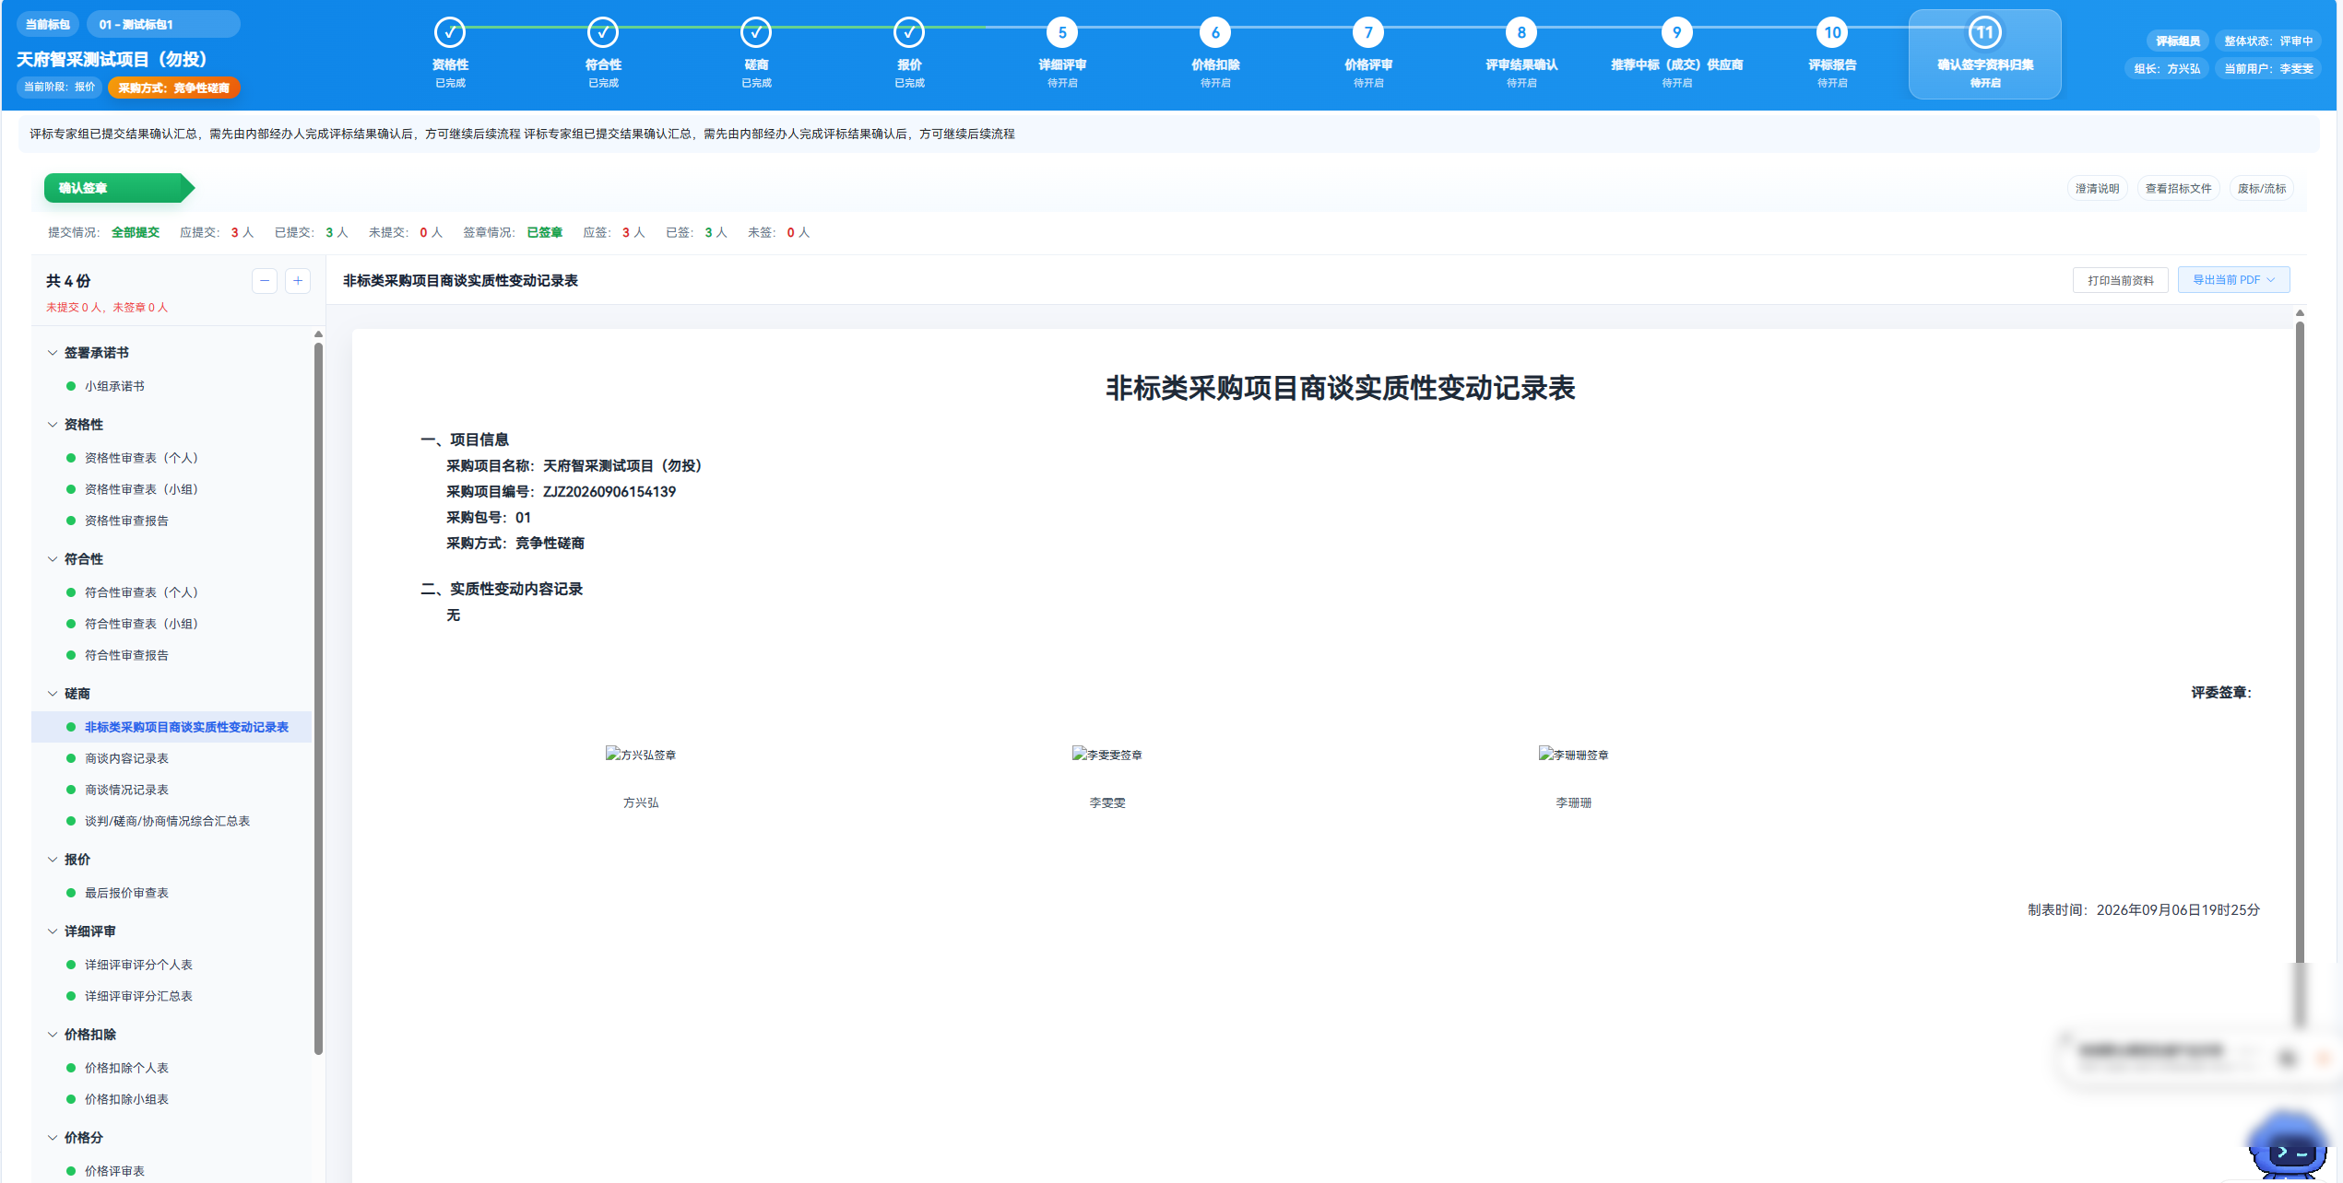
Task: Select step 6 价格扣除 circle
Action: [x=1215, y=33]
